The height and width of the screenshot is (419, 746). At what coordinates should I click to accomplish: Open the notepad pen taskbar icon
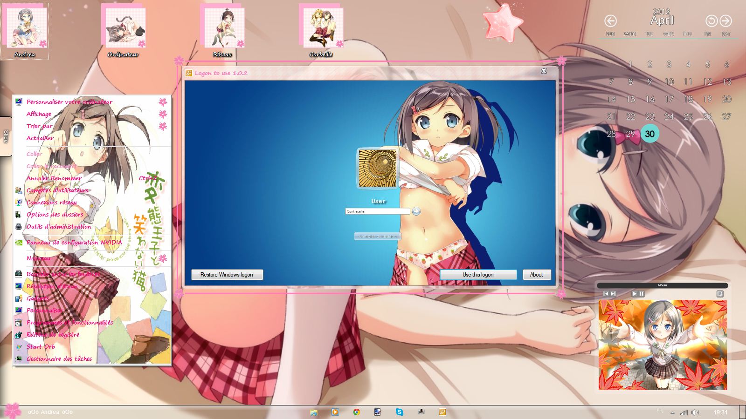click(x=378, y=412)
